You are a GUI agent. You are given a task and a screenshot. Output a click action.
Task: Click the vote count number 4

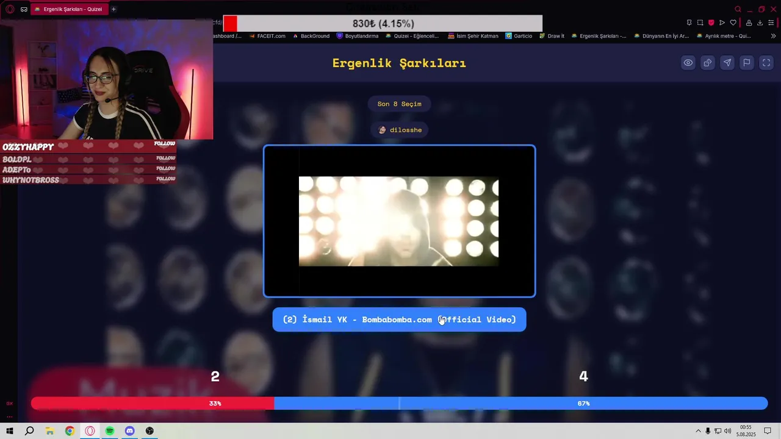coord(583,377)
